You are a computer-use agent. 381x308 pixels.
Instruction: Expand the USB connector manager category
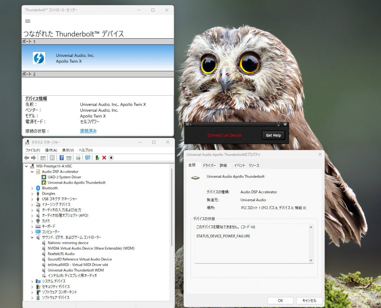pyautogui.click(x=32, y=199)
